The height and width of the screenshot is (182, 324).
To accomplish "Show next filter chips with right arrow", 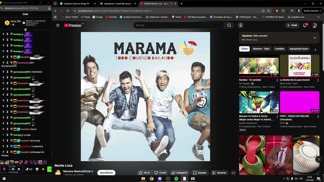I will (x=315, y=50).
